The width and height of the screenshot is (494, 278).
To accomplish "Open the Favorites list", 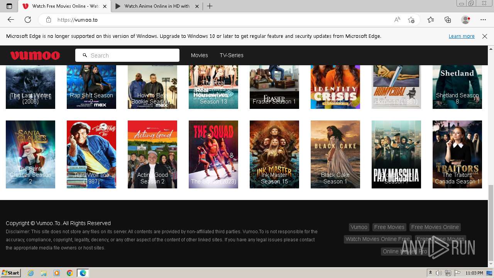I will pyautogui.click(x=431, y=20).
